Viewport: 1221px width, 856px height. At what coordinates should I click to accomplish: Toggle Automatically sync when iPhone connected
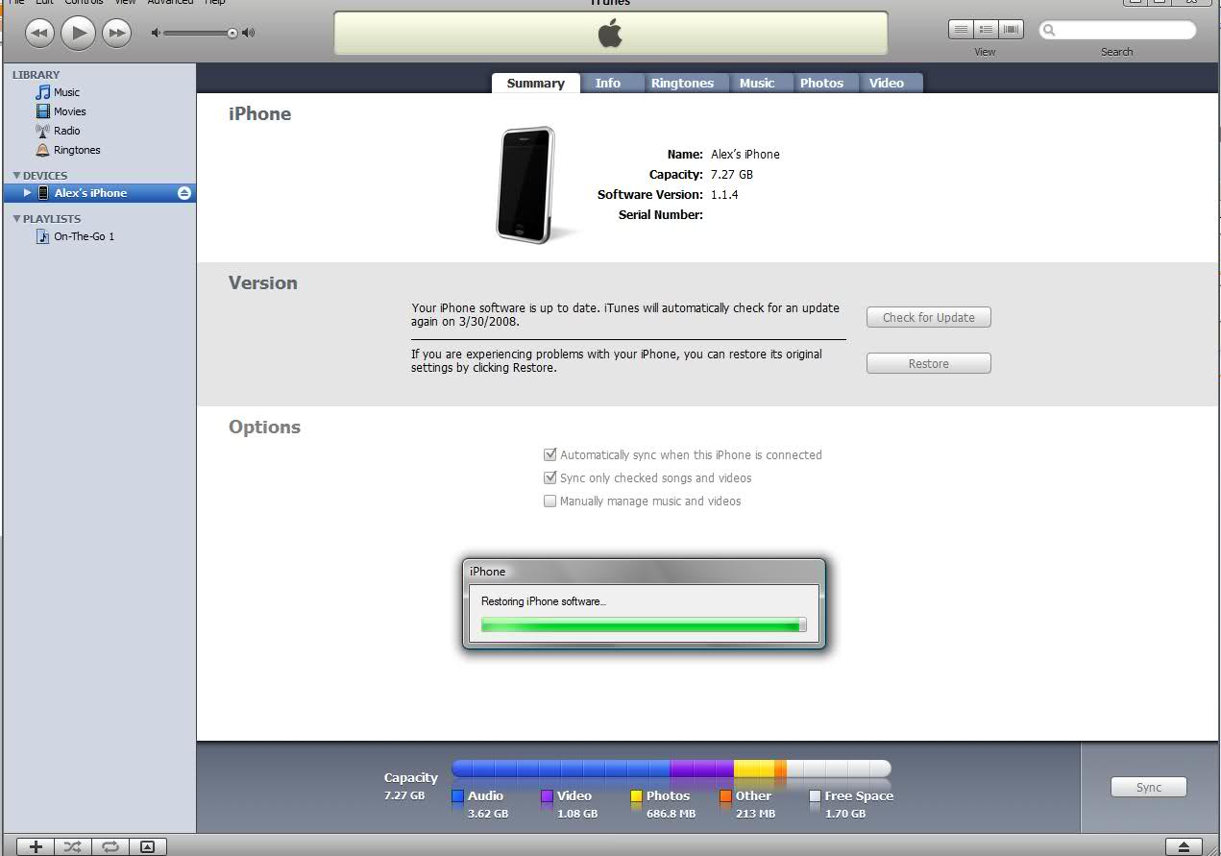550,454
